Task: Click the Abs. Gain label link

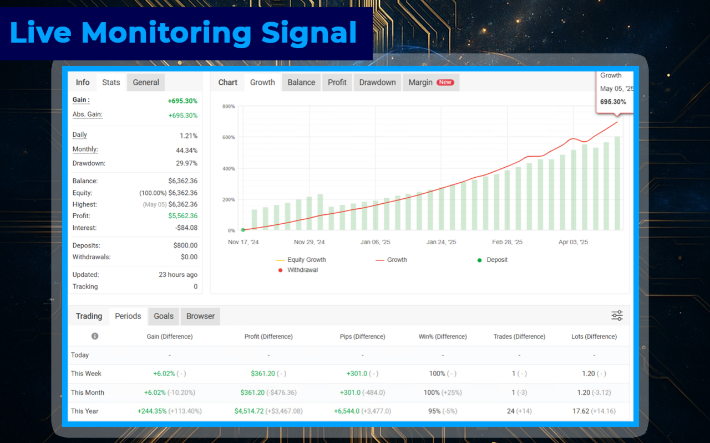Action: [x=88, y=115]
